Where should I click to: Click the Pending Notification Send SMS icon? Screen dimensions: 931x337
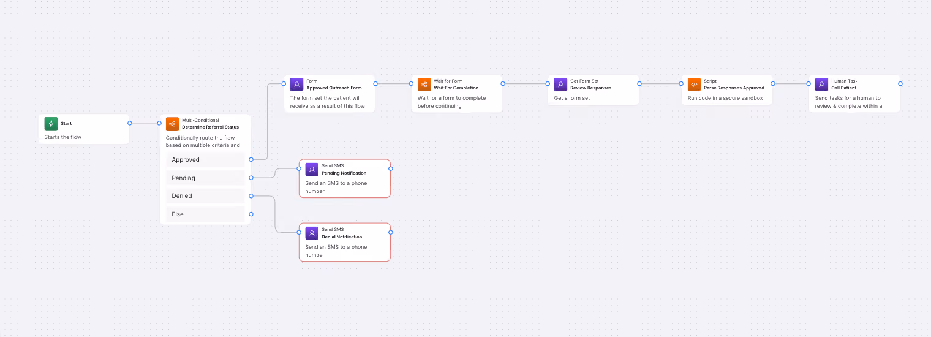[x=312, y=169]
